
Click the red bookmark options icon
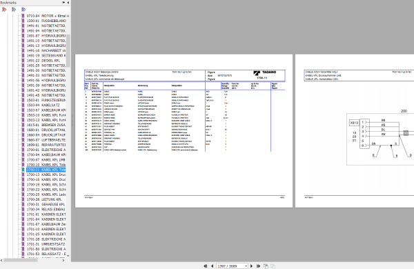4,10
